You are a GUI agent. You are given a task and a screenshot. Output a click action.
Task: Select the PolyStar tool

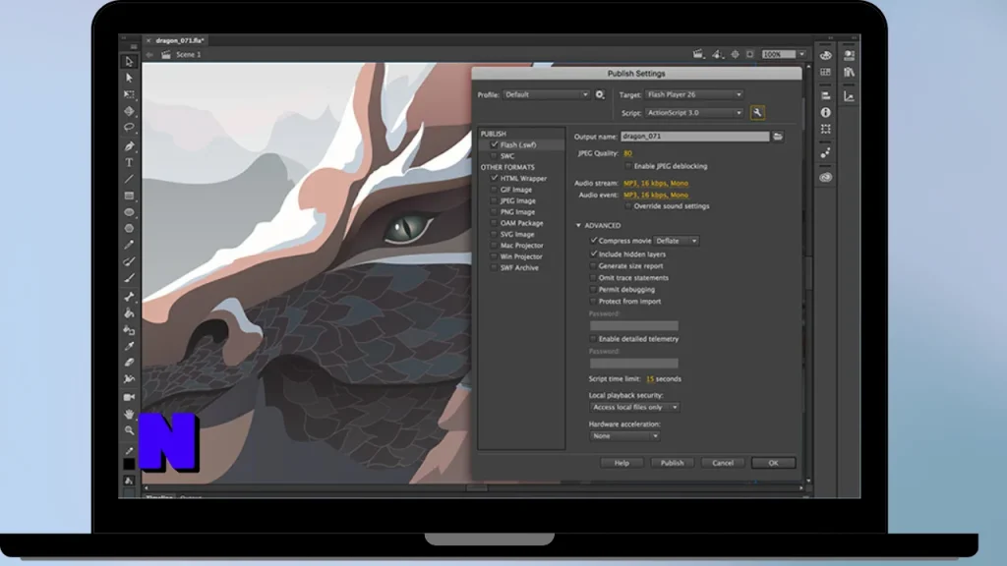pos(129,228)
